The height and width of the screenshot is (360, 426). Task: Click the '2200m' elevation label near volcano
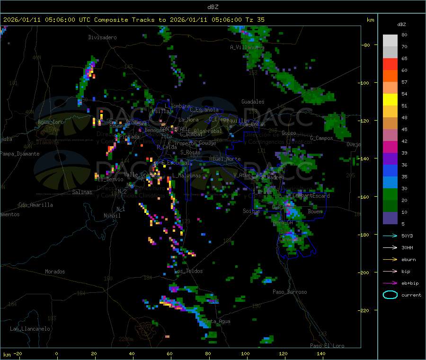[x=126, y=339]
